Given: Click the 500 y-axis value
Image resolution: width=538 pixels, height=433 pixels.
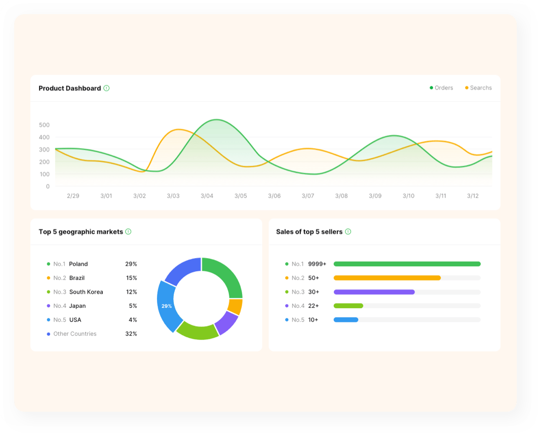Looking at the screenshot, I should click(44, 125).
